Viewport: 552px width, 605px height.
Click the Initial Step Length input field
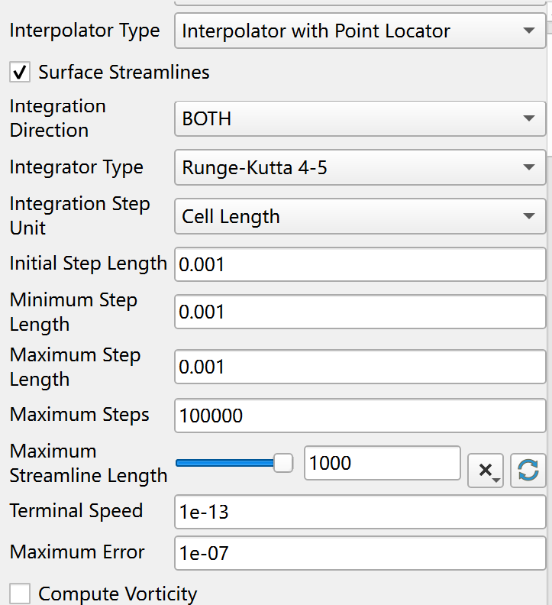(360, 264)
